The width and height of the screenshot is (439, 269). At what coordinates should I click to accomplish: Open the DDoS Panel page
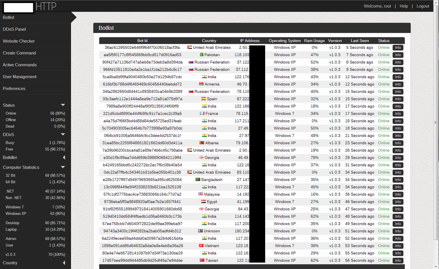[x=14, y=29]
